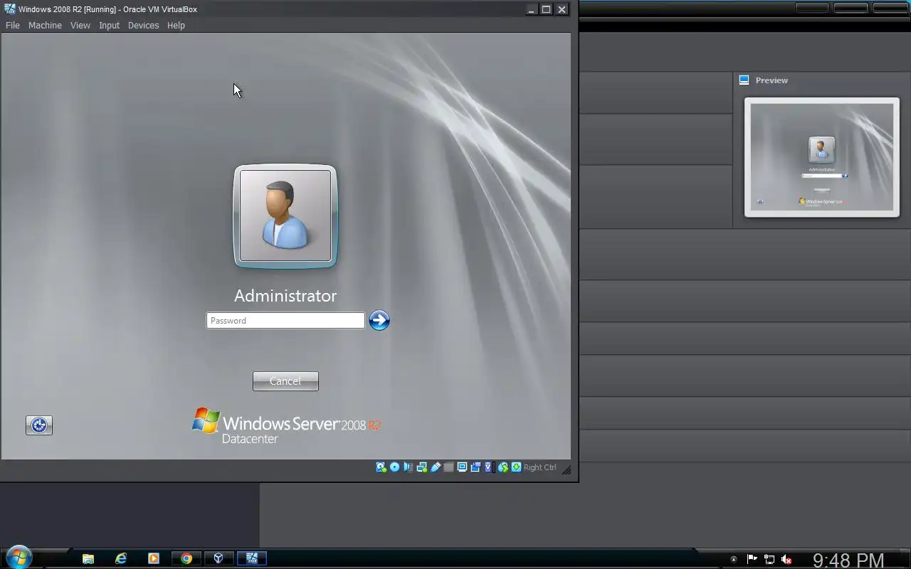Click the Administrator user picture tile
Screen dimensions: 911x569
[x=285, y=216]
